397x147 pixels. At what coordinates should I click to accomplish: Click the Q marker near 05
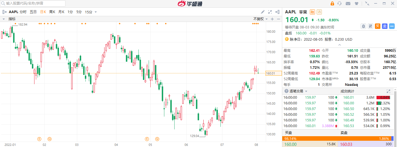click(x=157, y=139)
